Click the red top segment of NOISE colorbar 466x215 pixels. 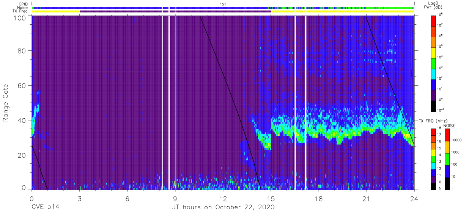(447, 135)
